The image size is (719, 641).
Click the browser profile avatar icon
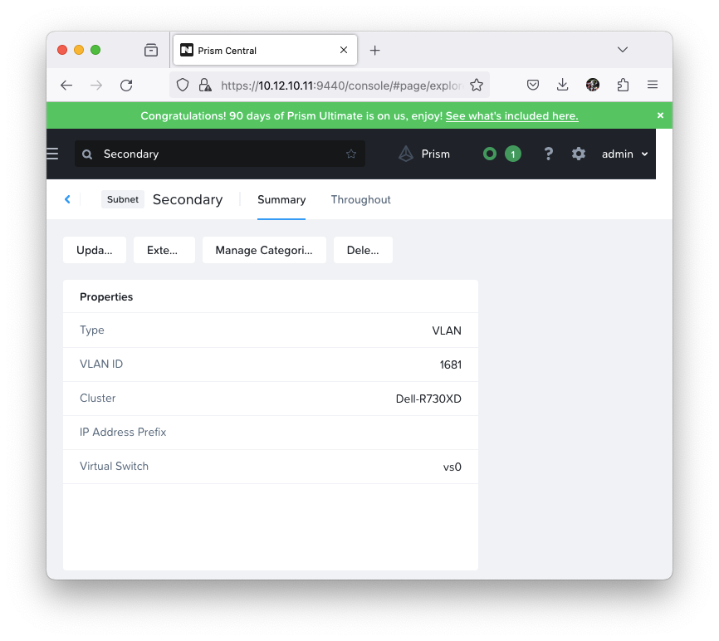[x=593, y=85]
